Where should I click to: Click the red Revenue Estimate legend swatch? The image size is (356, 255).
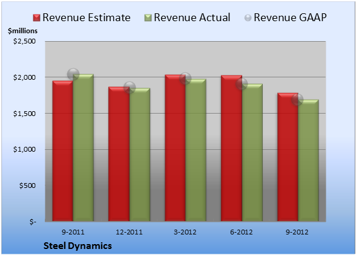[36, 18]
